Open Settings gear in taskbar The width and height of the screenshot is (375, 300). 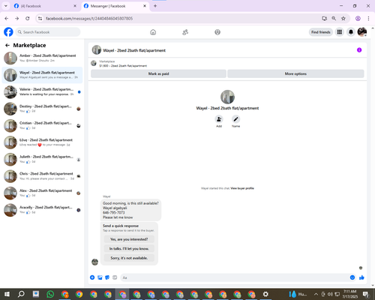point(265,294)
